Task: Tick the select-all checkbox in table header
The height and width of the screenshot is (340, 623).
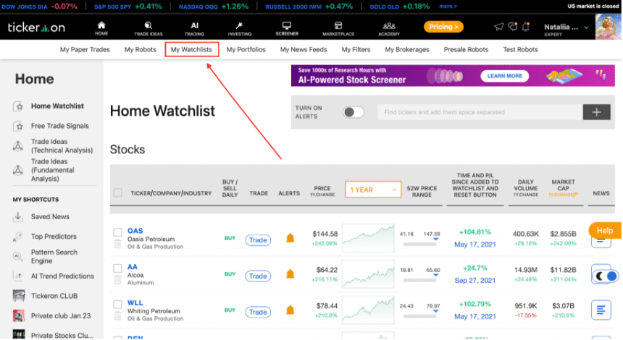Action: click(x=117, y=193)
